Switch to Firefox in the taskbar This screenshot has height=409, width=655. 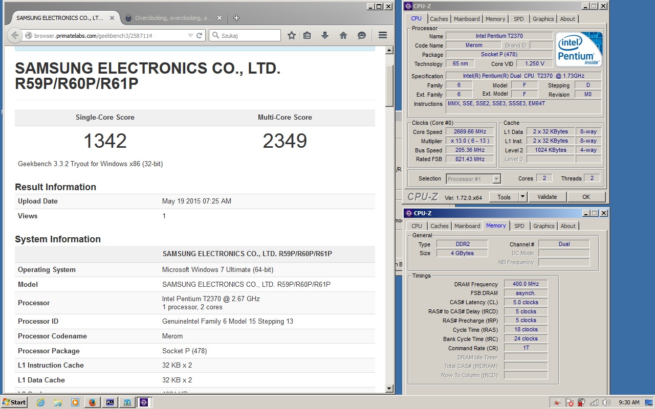coord(92,402)
